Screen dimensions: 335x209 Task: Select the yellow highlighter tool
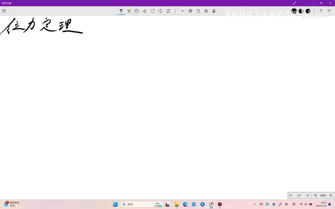click(129, 11)
